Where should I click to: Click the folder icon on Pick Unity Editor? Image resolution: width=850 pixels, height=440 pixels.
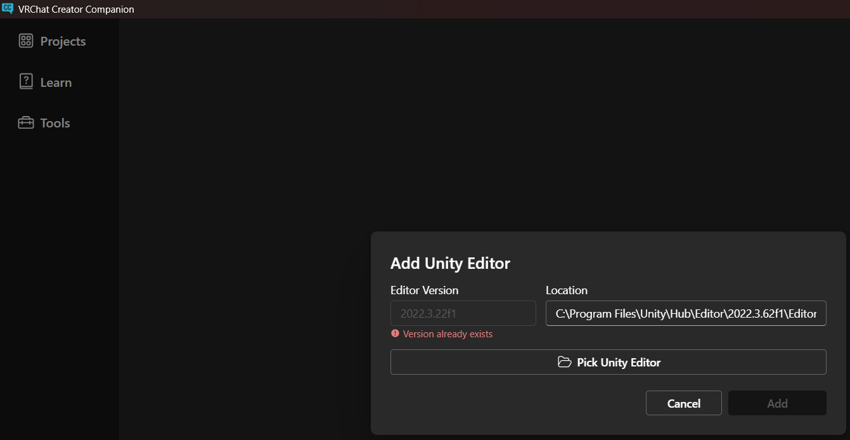pyautogui.click(x=564, y=362)
